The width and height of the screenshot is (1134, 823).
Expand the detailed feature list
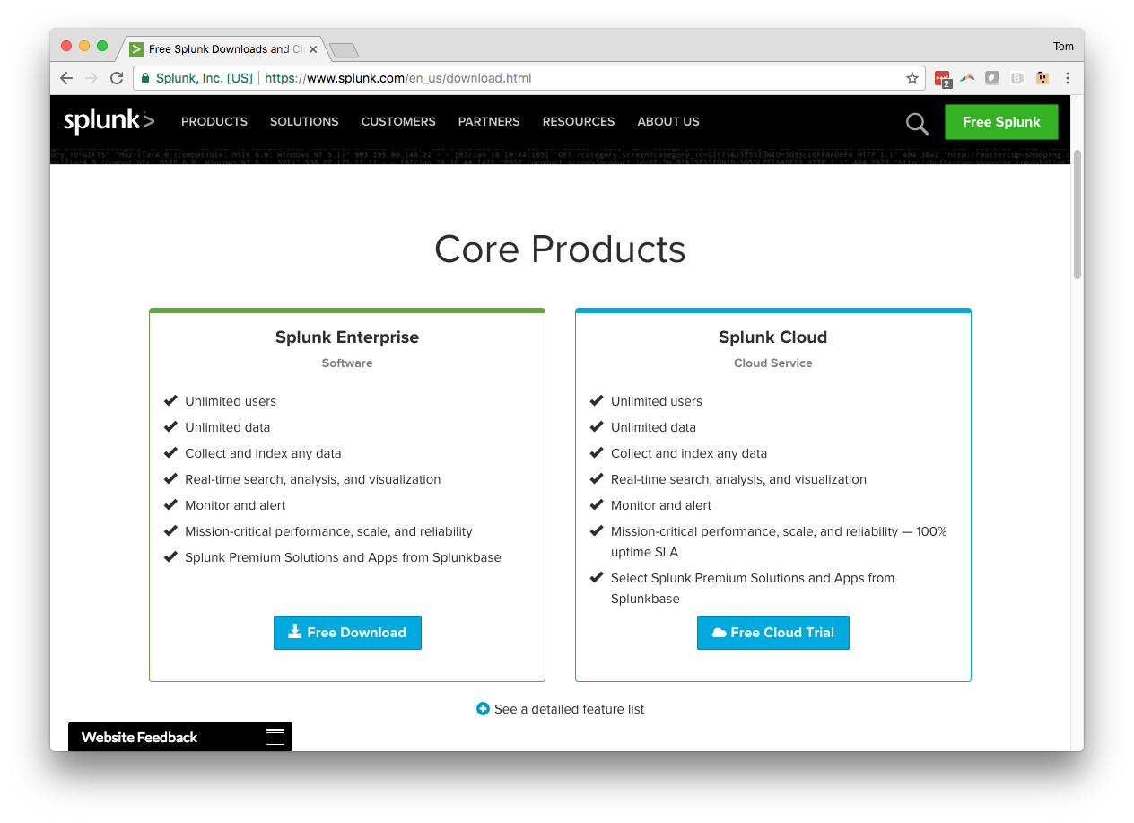560,709
